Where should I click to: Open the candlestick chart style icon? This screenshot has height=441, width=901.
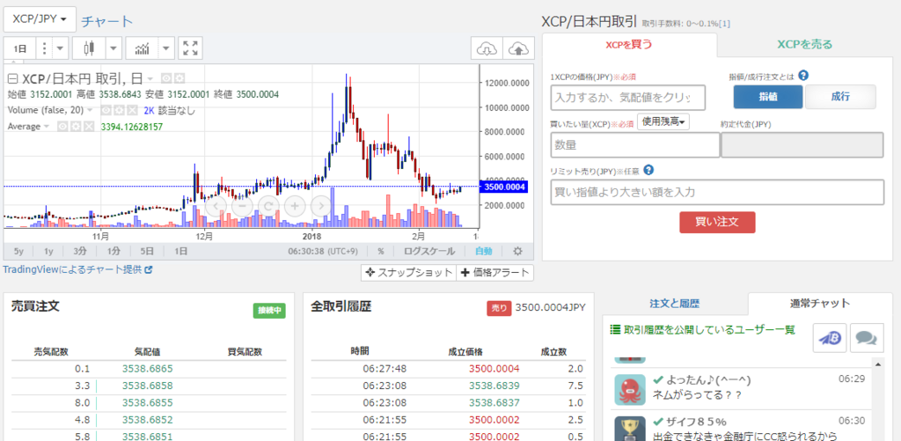89,48
